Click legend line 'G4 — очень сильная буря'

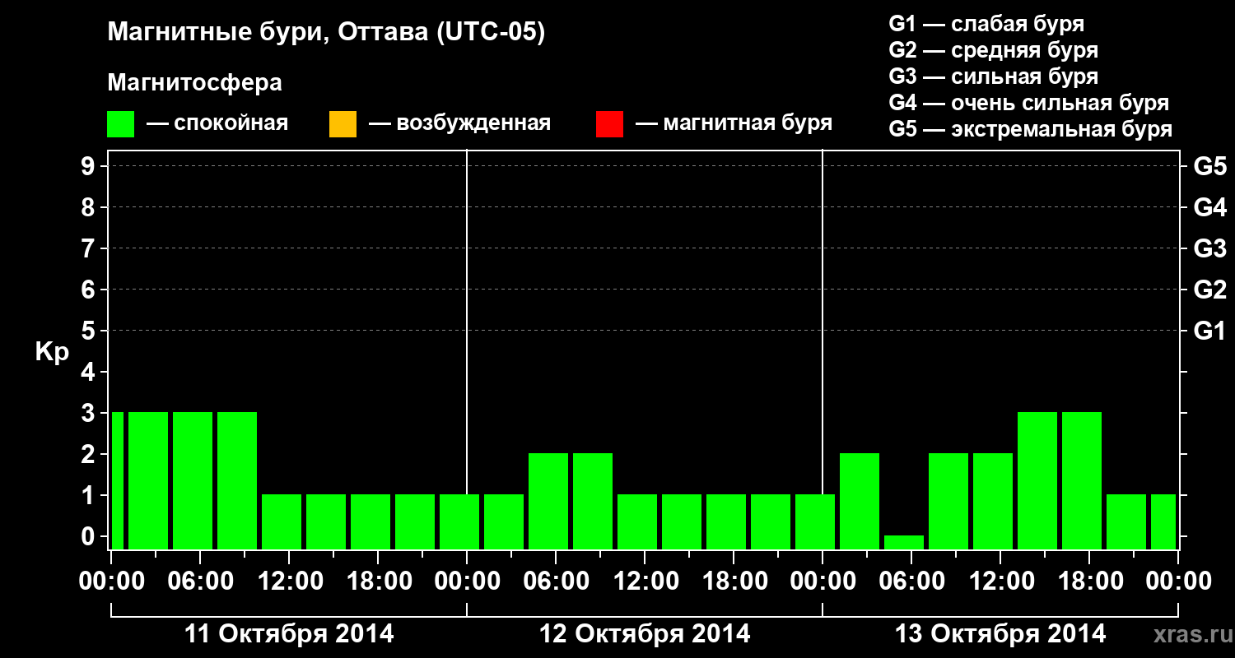1029,103
